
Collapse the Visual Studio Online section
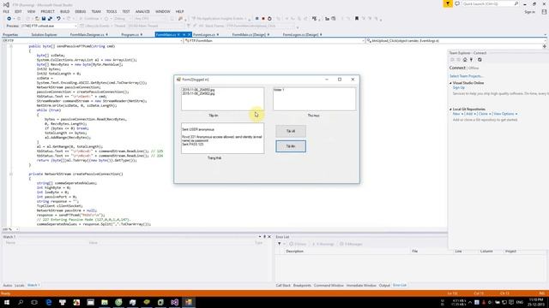(x=450, y=83)
